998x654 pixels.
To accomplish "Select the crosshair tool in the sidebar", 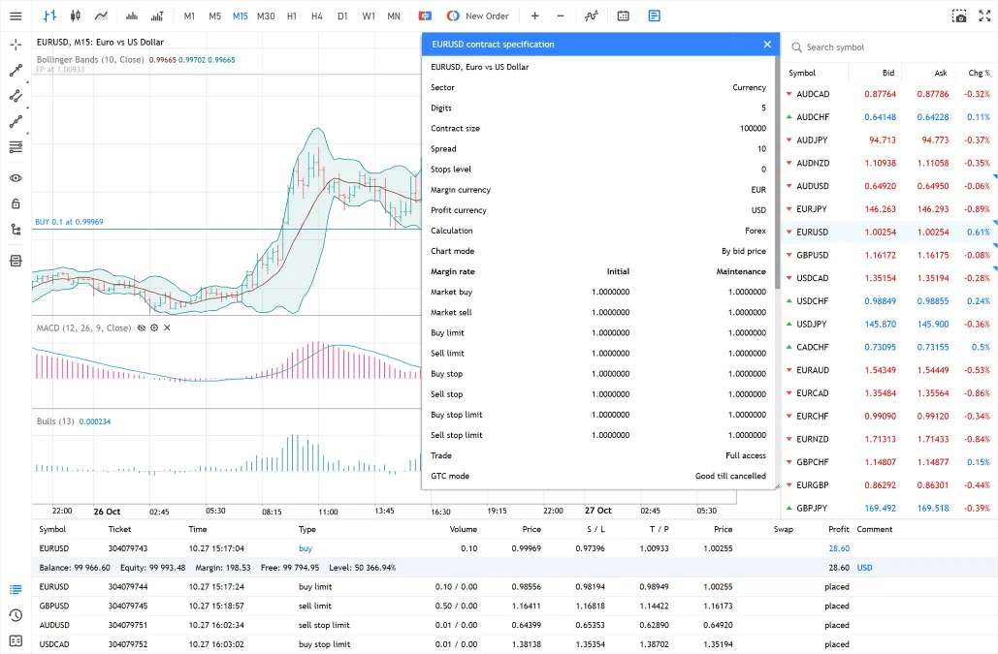I will [x=16, y=45].
